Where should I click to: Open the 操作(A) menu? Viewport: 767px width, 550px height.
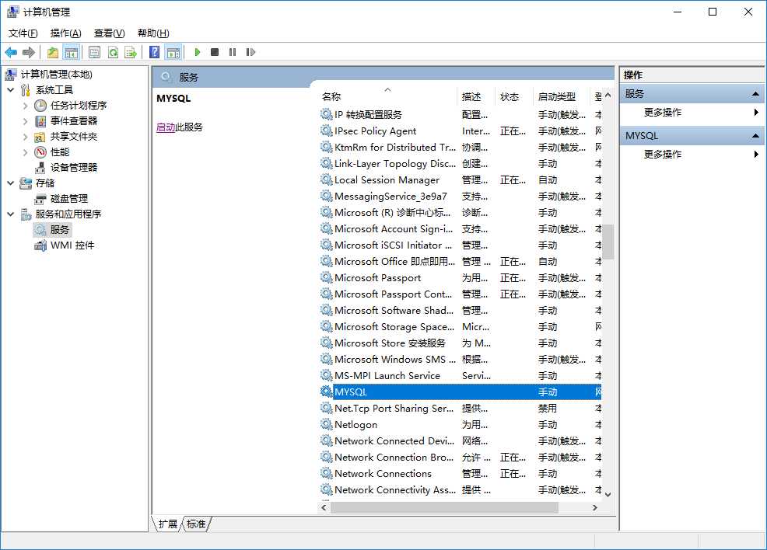click(x=65, y=33)
